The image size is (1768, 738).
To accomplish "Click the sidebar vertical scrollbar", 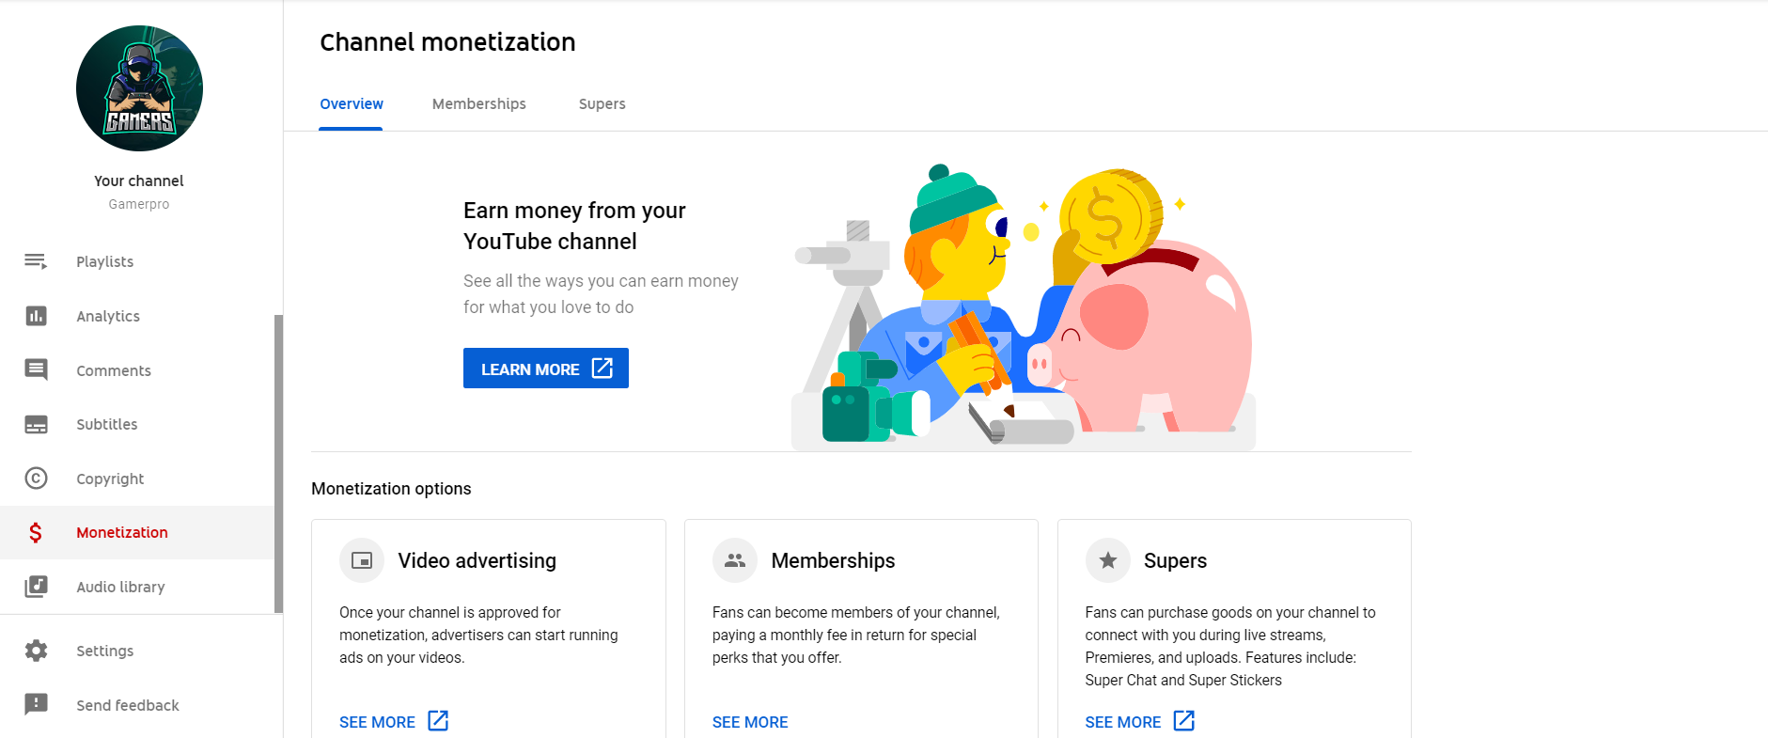I will point(278,463).
